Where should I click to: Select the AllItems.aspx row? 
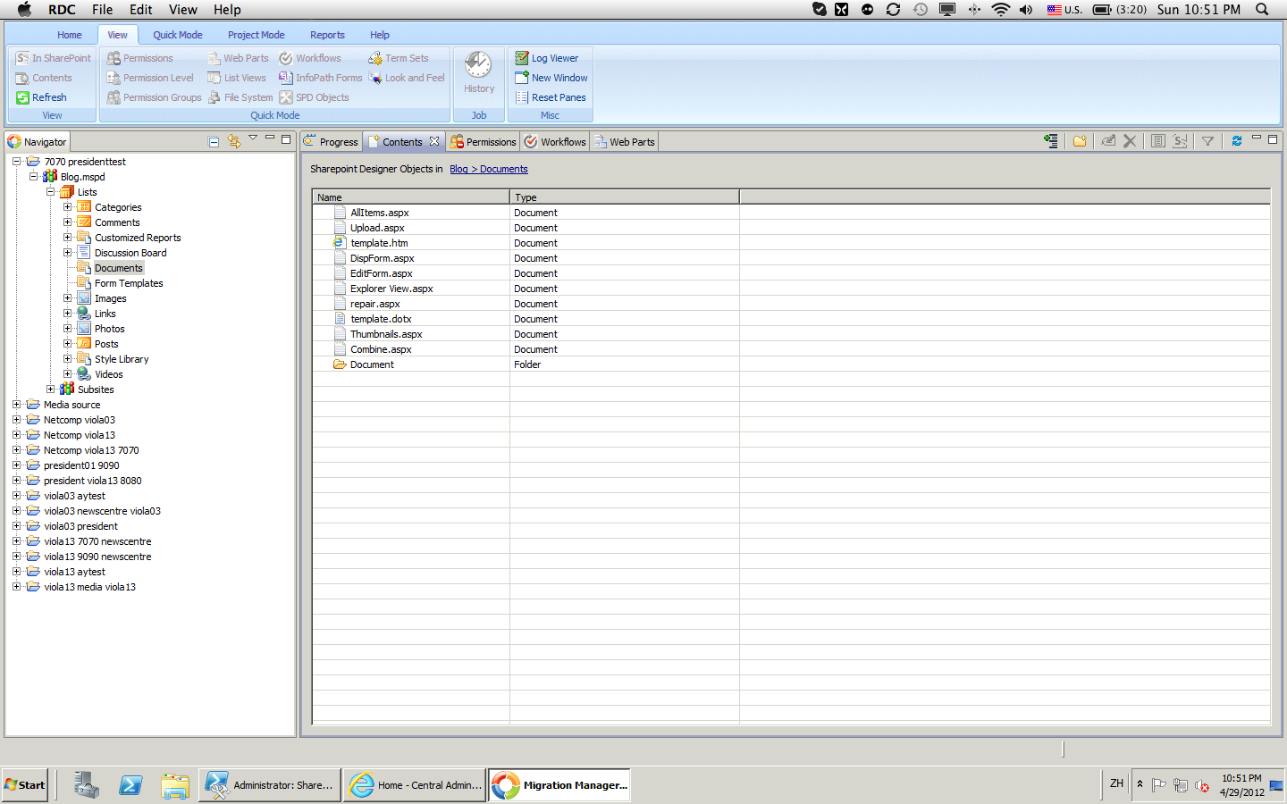791,213
